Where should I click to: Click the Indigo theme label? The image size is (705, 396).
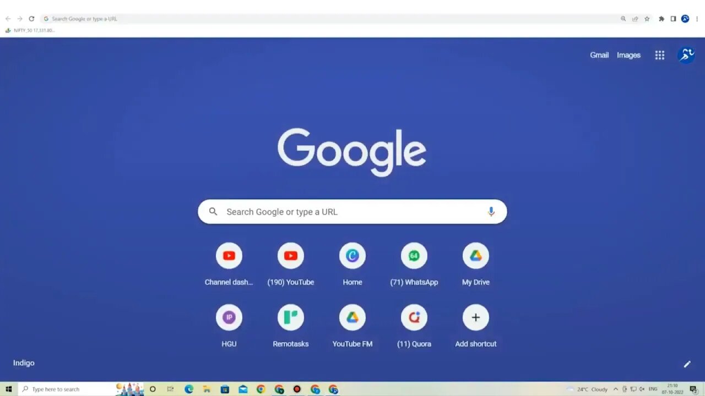click(x=24, y=363)
